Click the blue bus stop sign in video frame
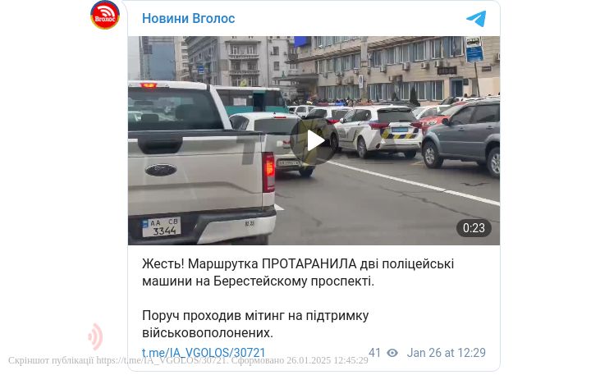The width and height of the screenshot is (591, 375). (474, 49)
